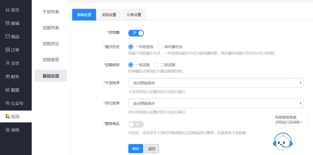This screenshot has width=313, height=155.
Task: Click the home icon beside 首页
Action: [x=8, y=10]
